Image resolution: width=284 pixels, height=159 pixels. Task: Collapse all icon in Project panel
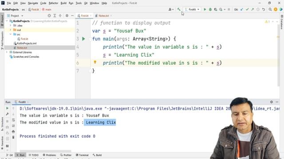(60, 16)
